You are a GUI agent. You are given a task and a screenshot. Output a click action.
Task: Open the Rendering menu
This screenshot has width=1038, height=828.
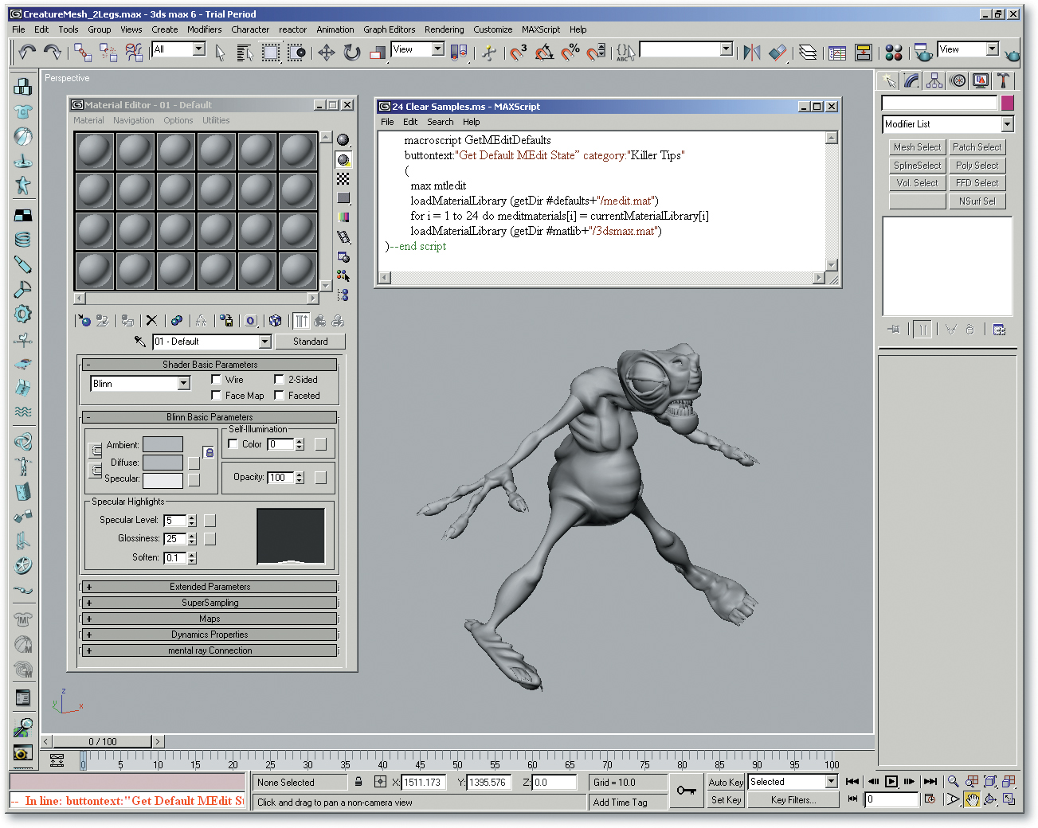(x=444, y=29)
